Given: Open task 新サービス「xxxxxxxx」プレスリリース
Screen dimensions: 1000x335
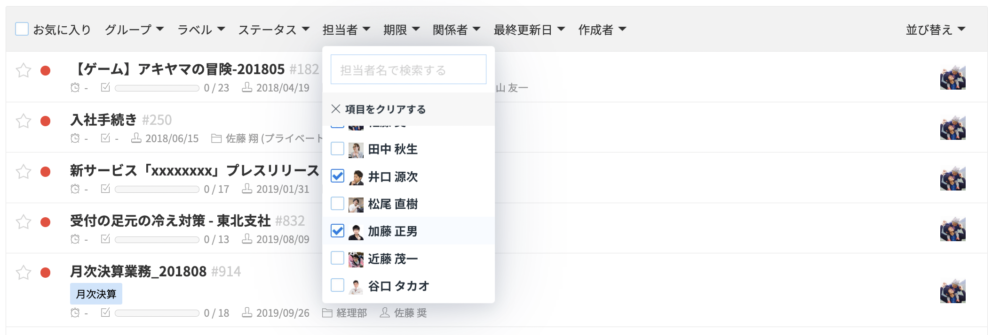Looking at the screenshot, I should click(195, 170).
